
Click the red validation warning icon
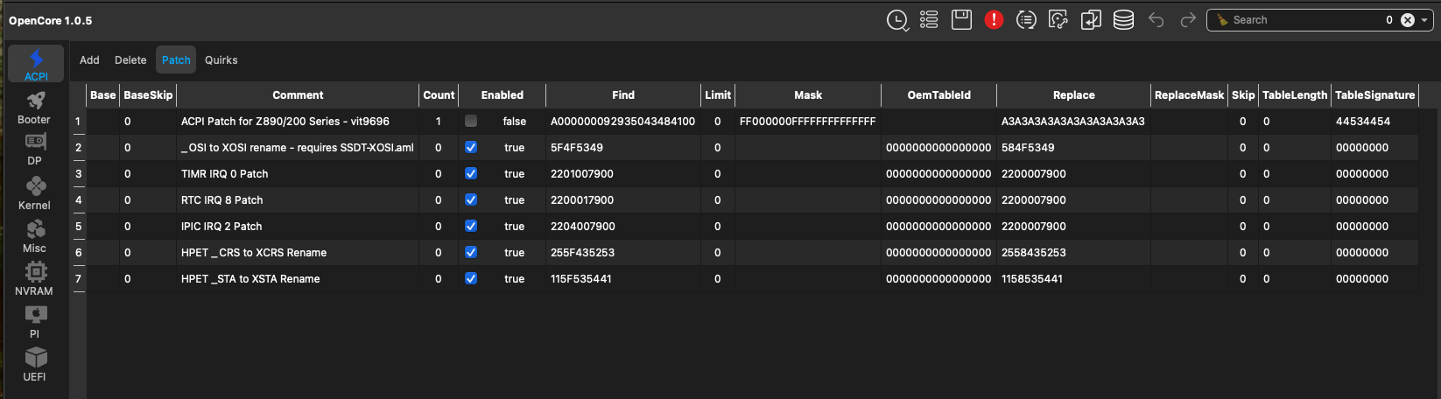tap(994, 20)
